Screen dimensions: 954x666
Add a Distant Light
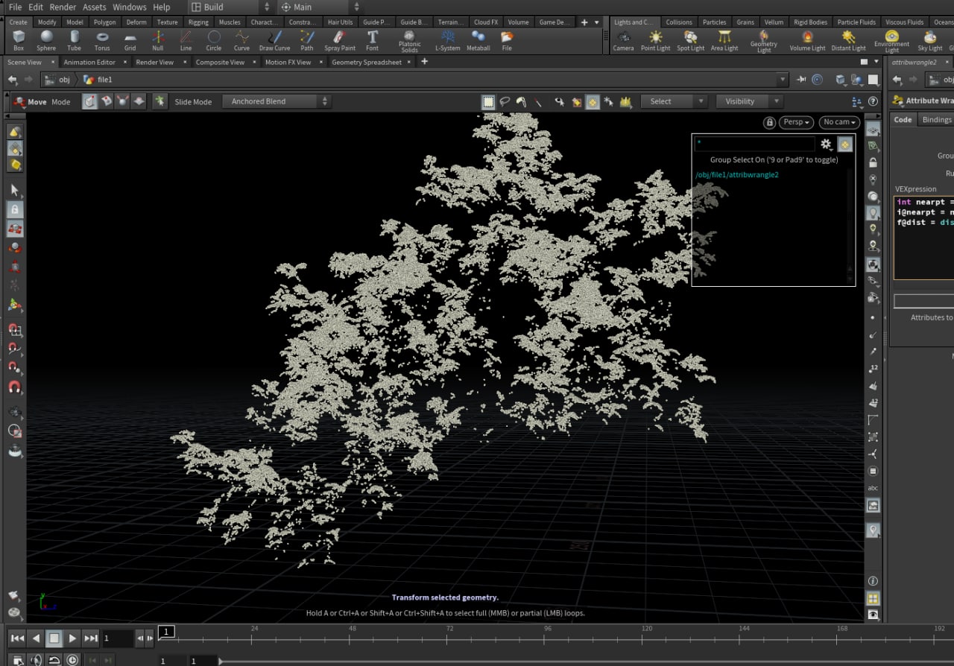point(849,40)
